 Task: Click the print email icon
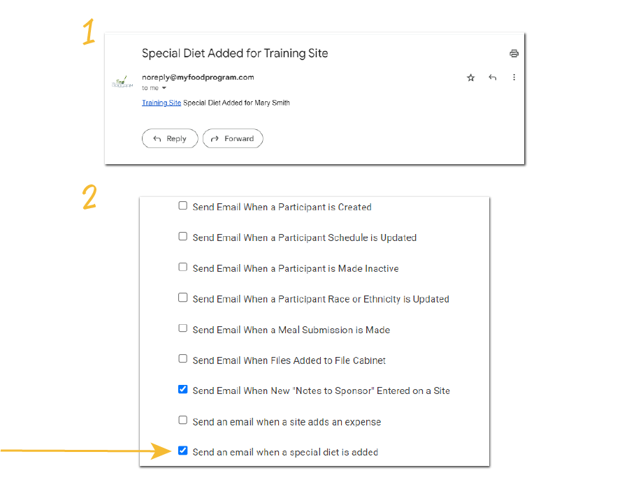tap(514, 54)
